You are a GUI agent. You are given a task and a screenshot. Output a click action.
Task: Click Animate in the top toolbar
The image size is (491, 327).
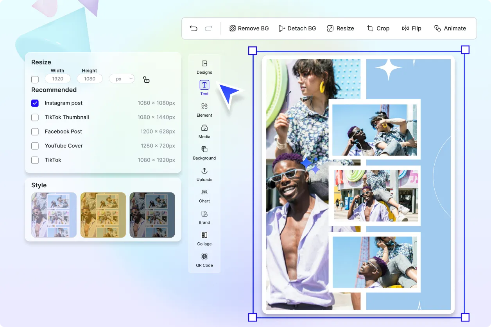[450, 28]
